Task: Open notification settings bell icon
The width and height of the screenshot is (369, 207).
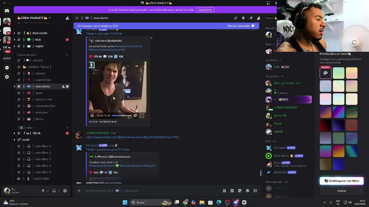Action: coord(243,18)
